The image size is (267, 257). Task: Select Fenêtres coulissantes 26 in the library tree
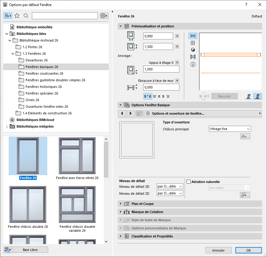[45, 73]
